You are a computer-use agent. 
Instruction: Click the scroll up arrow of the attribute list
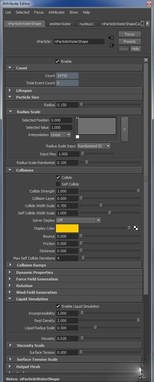[x=146, y=60]
